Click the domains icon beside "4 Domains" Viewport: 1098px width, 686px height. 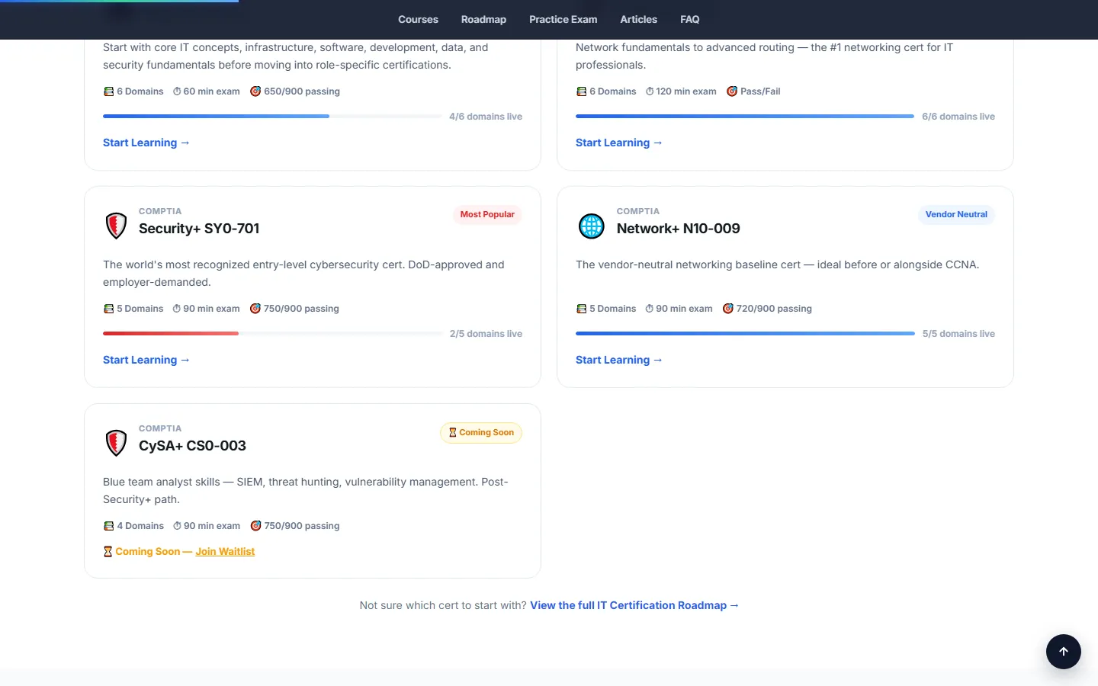108,526
